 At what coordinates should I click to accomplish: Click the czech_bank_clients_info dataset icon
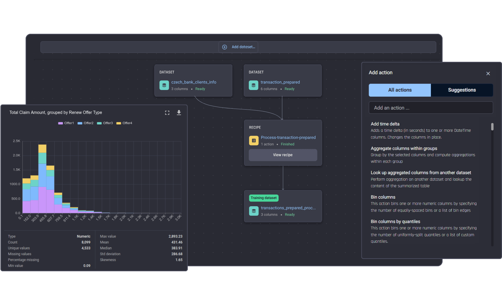pyautogui.click(x=164, y=85)
